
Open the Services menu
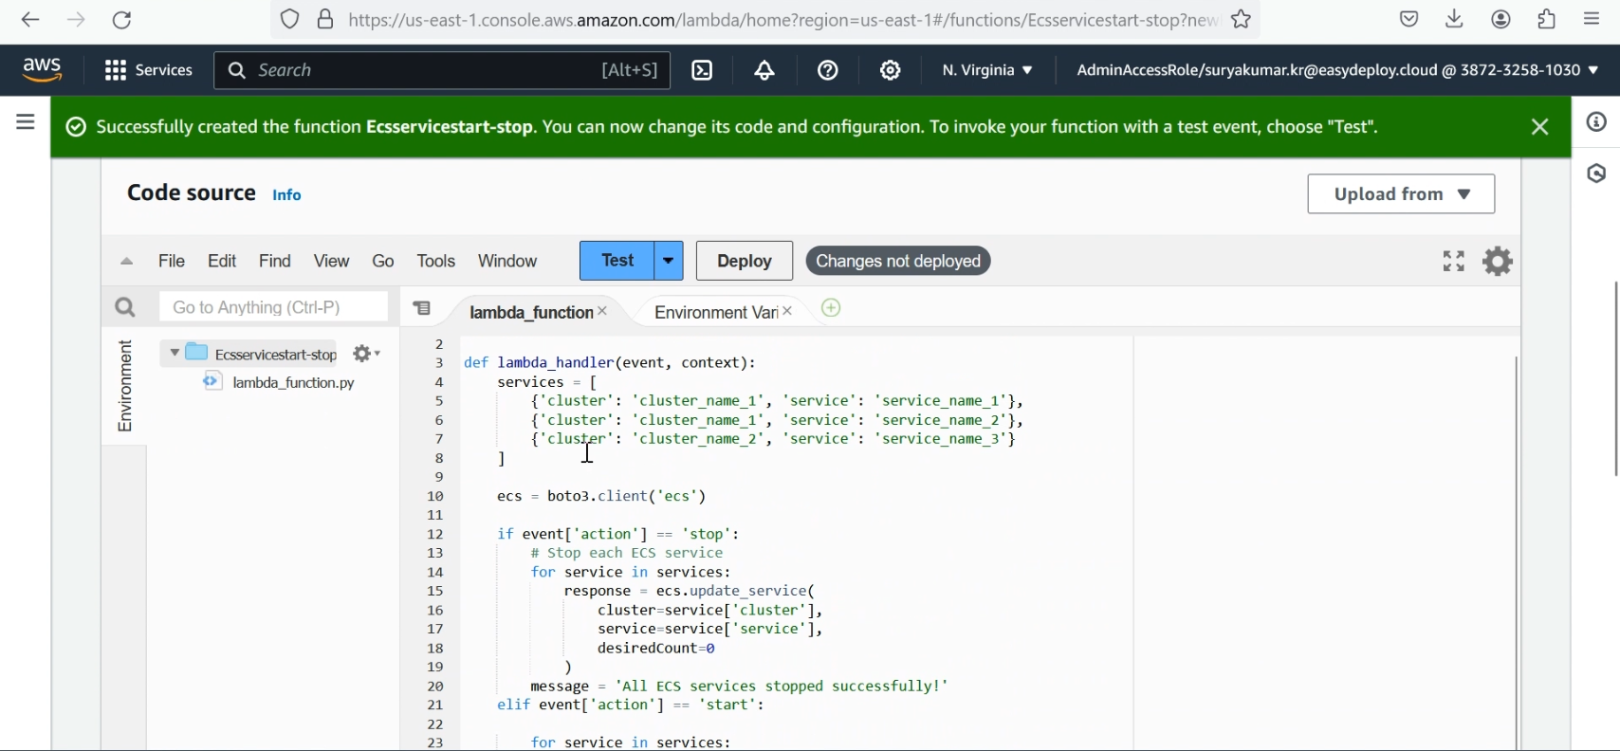click(149, 70)
